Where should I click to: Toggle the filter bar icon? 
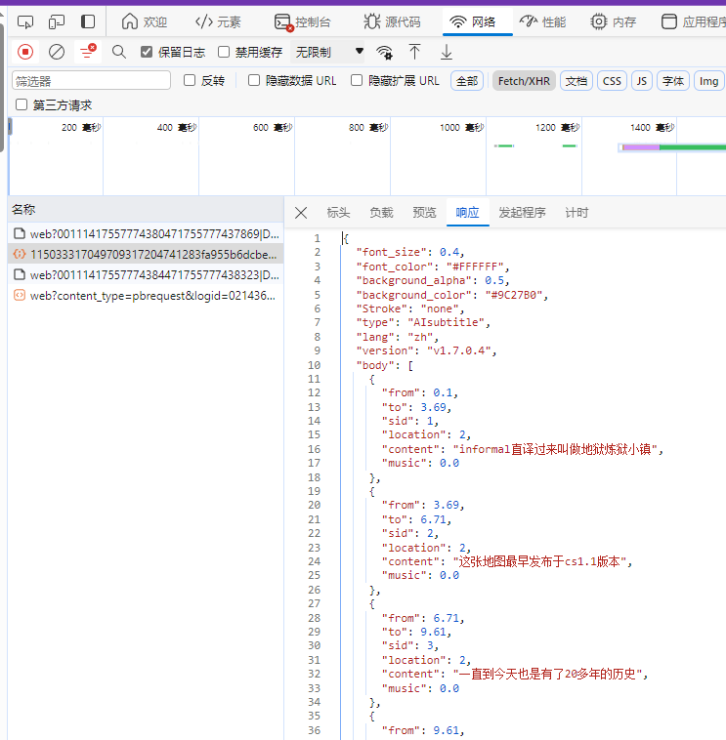pos(88,52)
